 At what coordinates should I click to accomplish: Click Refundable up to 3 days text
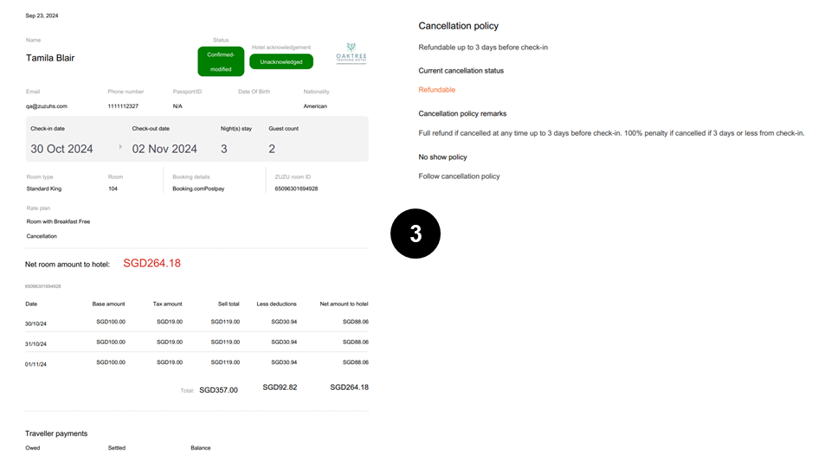483,47
